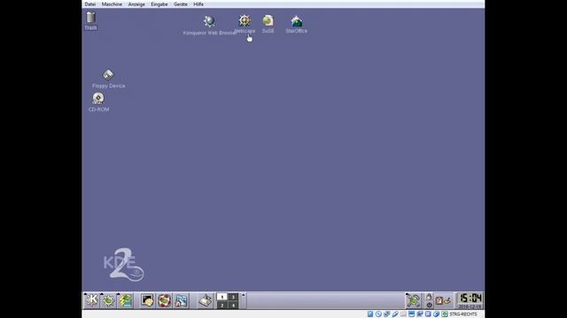The width and height of the screenshot is (567, 318).
Task: Open the Floppy Device desktop icon
Action: 108,79
